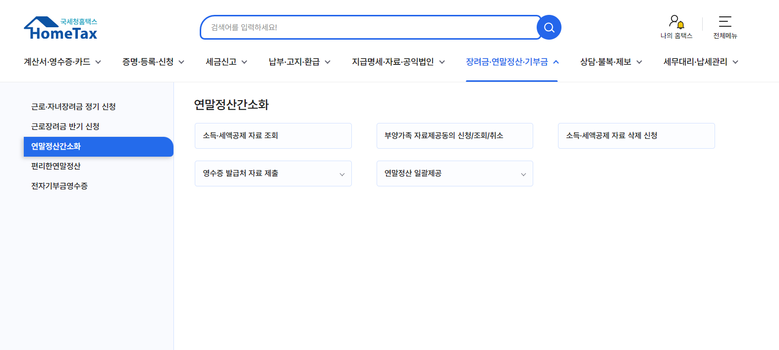Open 소득·세액공제 자료 조회

pyautogui.click(x=273, y=136)
